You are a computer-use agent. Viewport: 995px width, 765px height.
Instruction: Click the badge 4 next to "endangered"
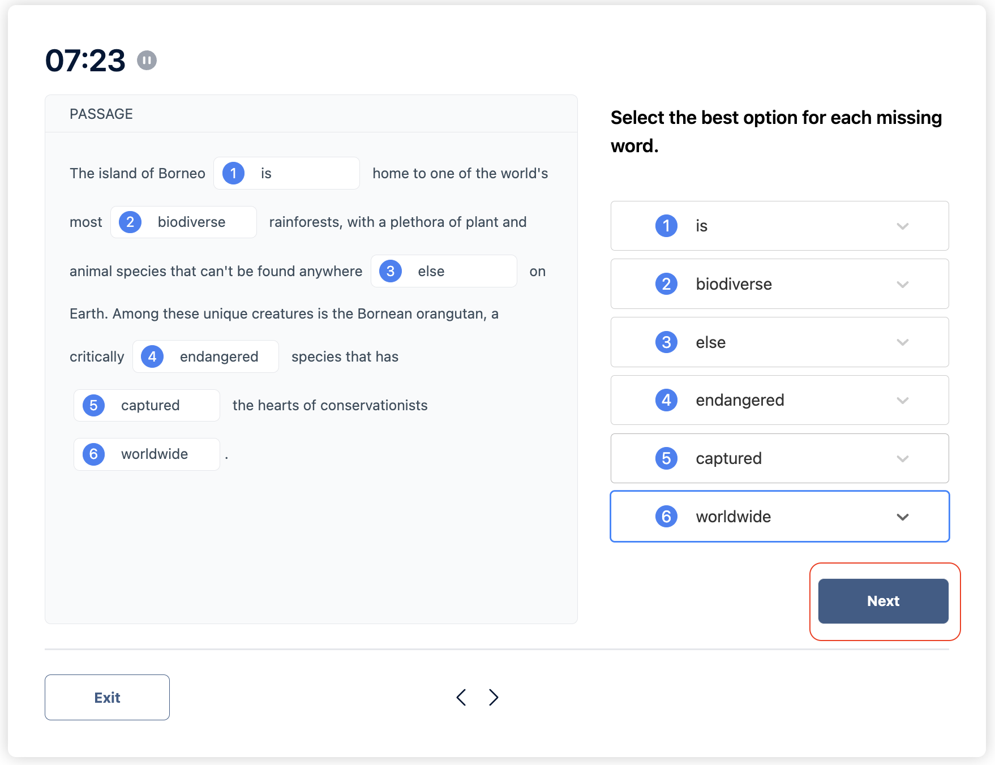pos(666,400)
